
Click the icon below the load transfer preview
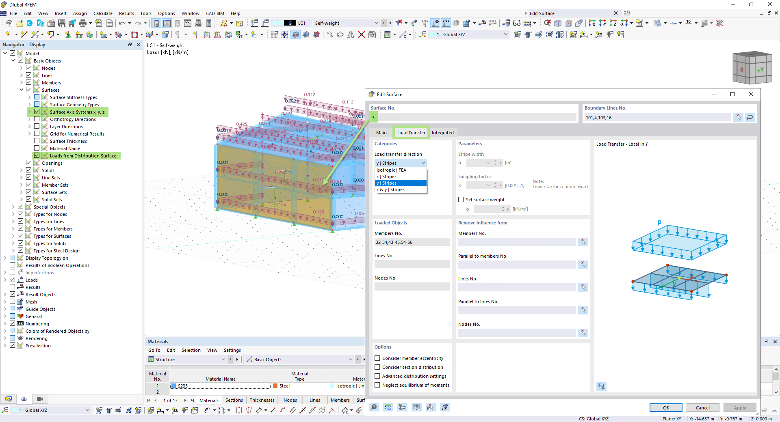[601, 386]
